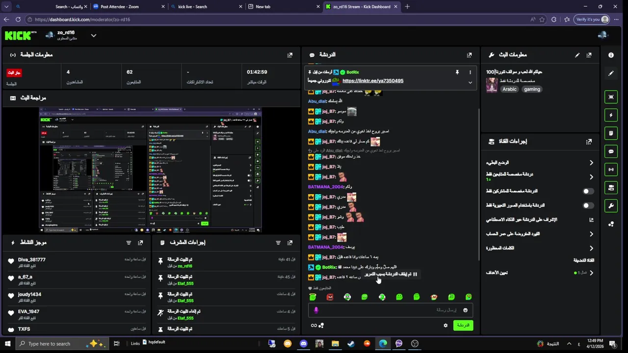Image resolution: width=628 pixels, height=353 pixels.
Task: Pop out the channel actions panel
Action: pyautogui.click(x=589, y=141)
